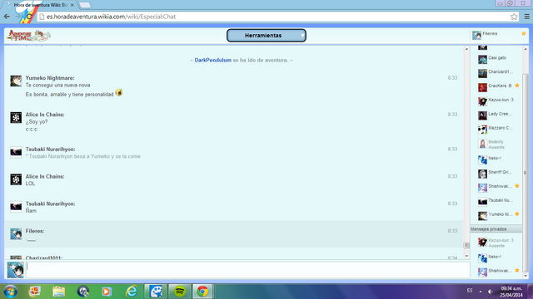Click the chat scrollbar down arrow
The image size is (533, 299).
click(x=466, y=257)
